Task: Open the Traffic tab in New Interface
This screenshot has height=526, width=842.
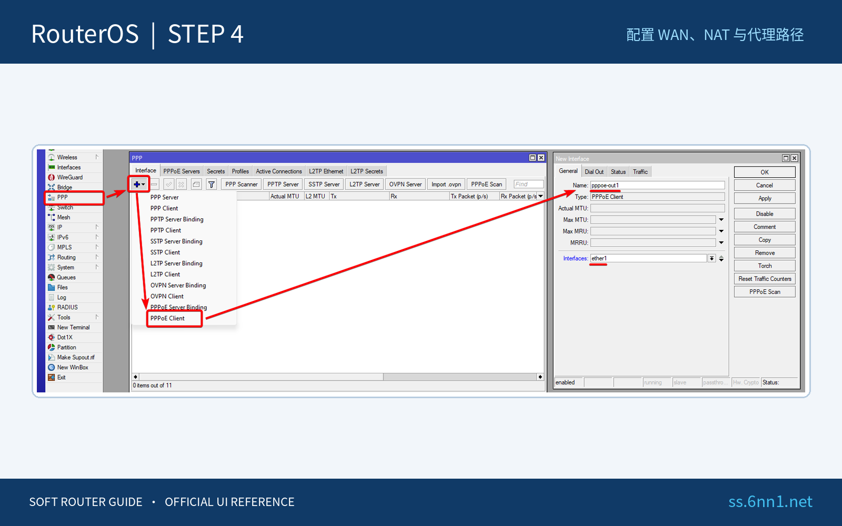Action: [640, 171]
